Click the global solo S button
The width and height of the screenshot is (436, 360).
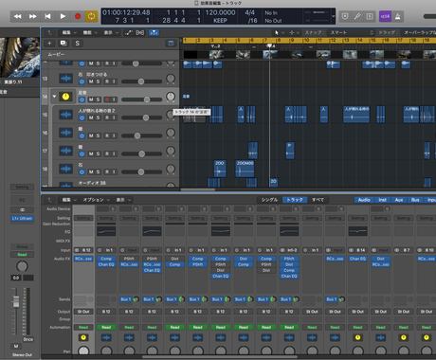point(77,44)
